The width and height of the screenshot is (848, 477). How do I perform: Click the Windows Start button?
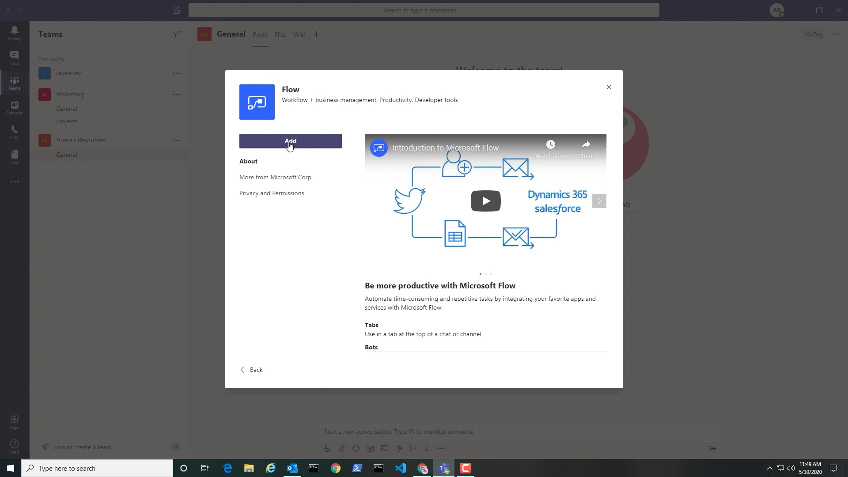coord(11,468)
